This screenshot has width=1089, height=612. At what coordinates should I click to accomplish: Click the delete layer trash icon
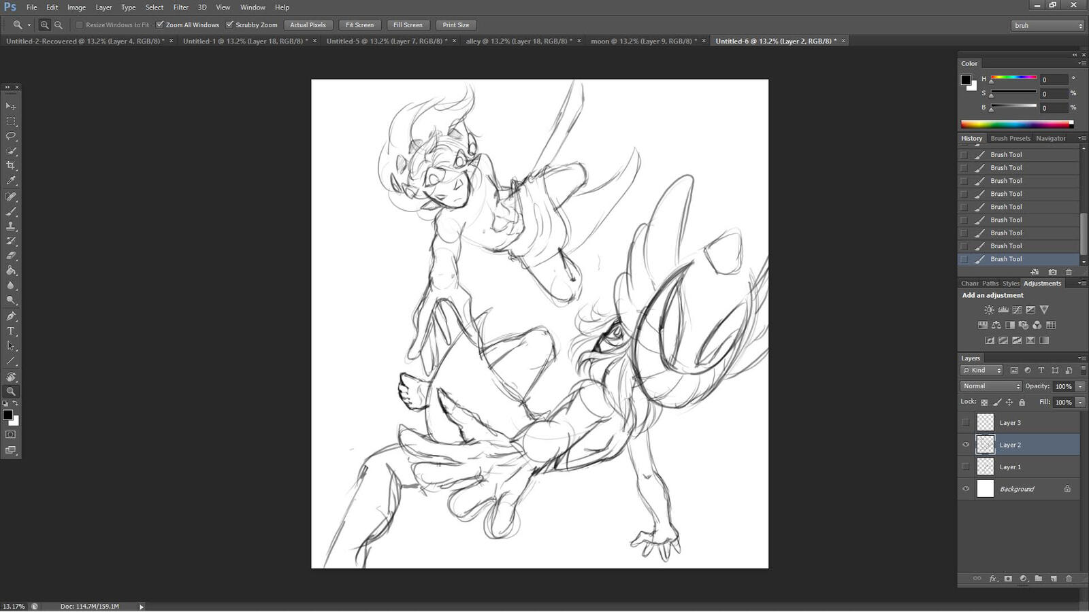coord(1069,579)
